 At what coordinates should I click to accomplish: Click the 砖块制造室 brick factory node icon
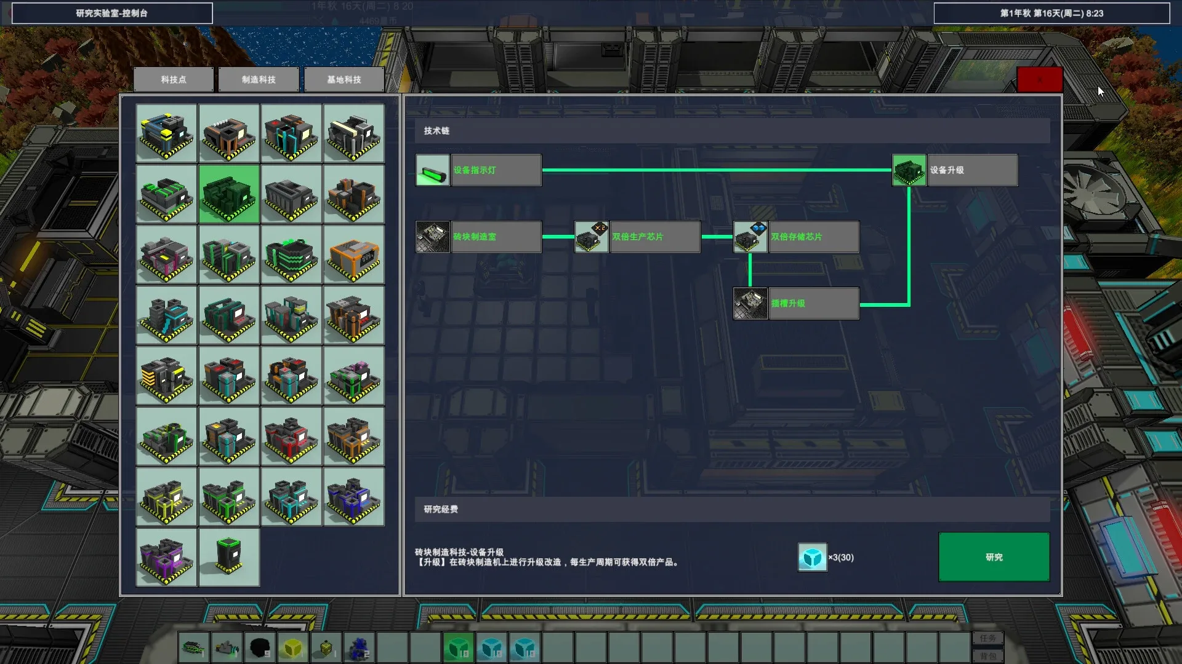pyautogui.click(x=432, y=237)
